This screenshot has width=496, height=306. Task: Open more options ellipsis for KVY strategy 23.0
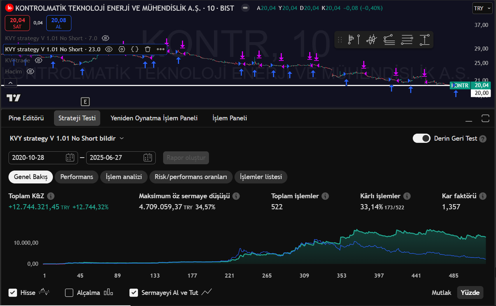pyautogui.click(x=160, y=49)
